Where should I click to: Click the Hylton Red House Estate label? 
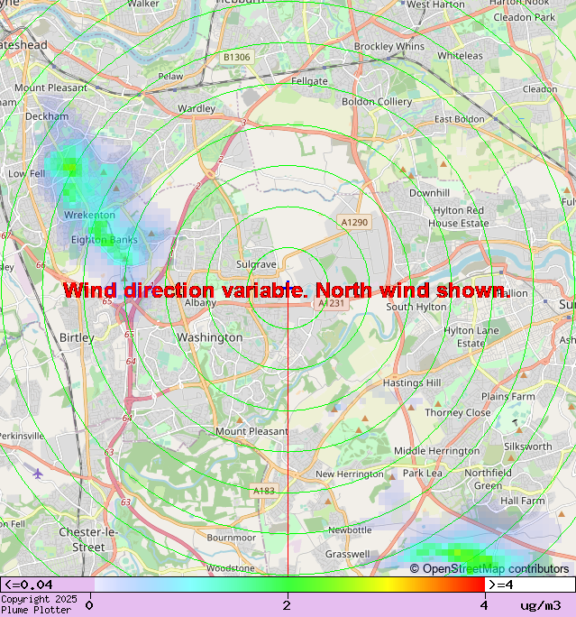click(x=459, y=216)
